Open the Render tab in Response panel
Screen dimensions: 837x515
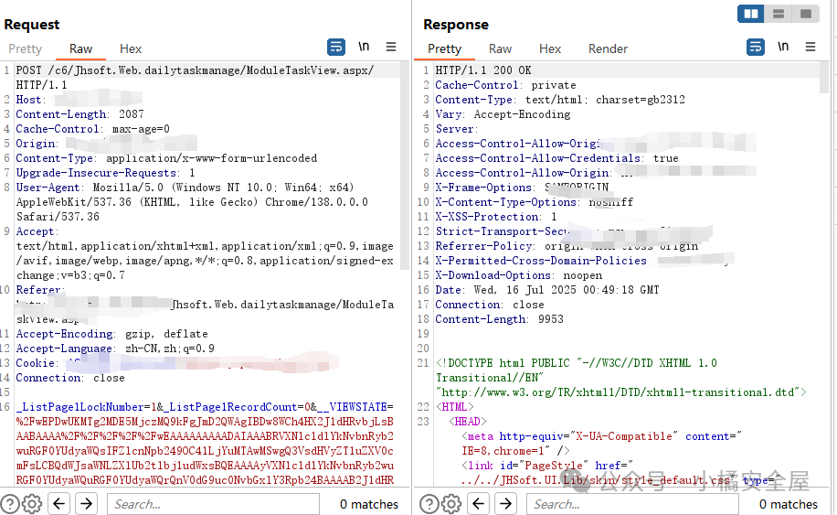[608, 48]
